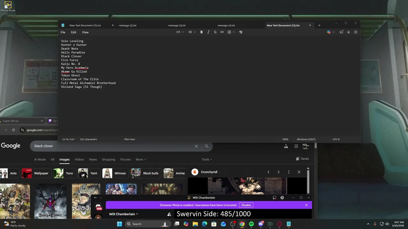Switch to the message (2).txt tab

coord(127,25)
